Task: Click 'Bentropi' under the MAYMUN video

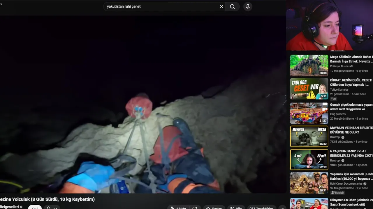Action: point(335,137)
